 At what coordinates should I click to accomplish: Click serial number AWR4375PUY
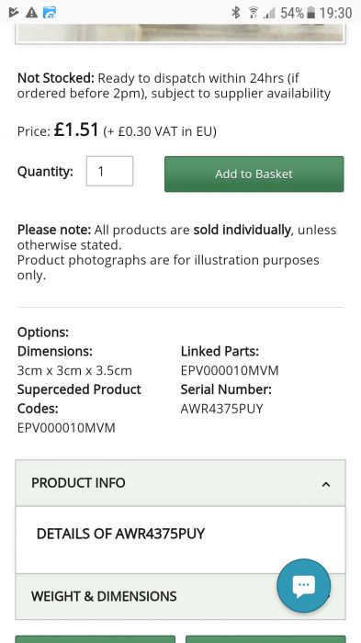pyautogui.click(x=221, y=409)
